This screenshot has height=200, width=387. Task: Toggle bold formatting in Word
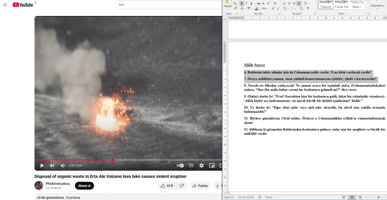(x=241, y=3)
